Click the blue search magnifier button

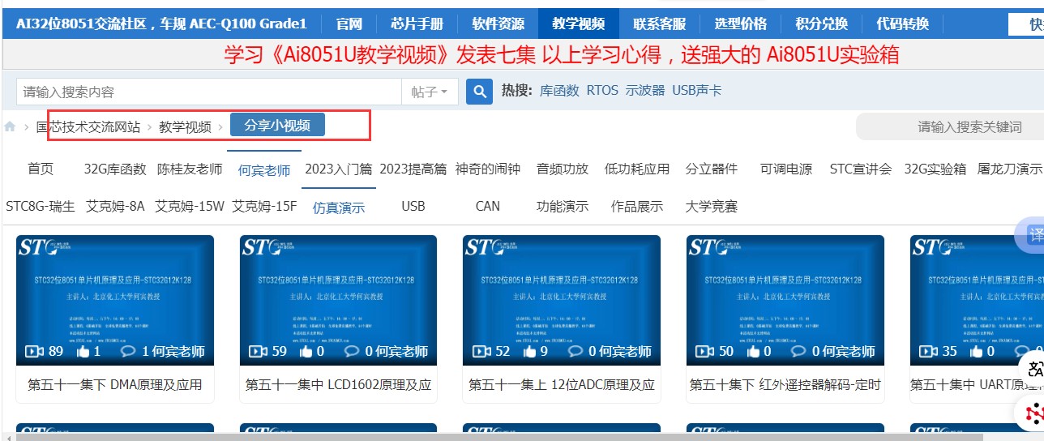click(480, 92)
